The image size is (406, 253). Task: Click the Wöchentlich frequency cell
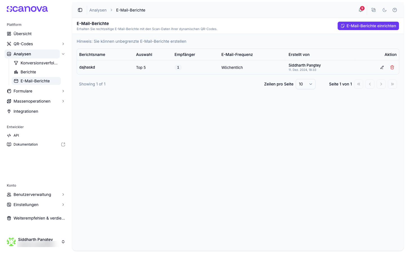232,67
